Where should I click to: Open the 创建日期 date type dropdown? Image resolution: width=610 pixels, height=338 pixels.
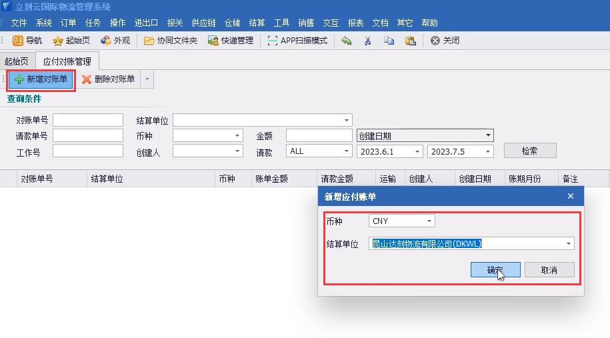pyautogui.click(x=488, y=135)
